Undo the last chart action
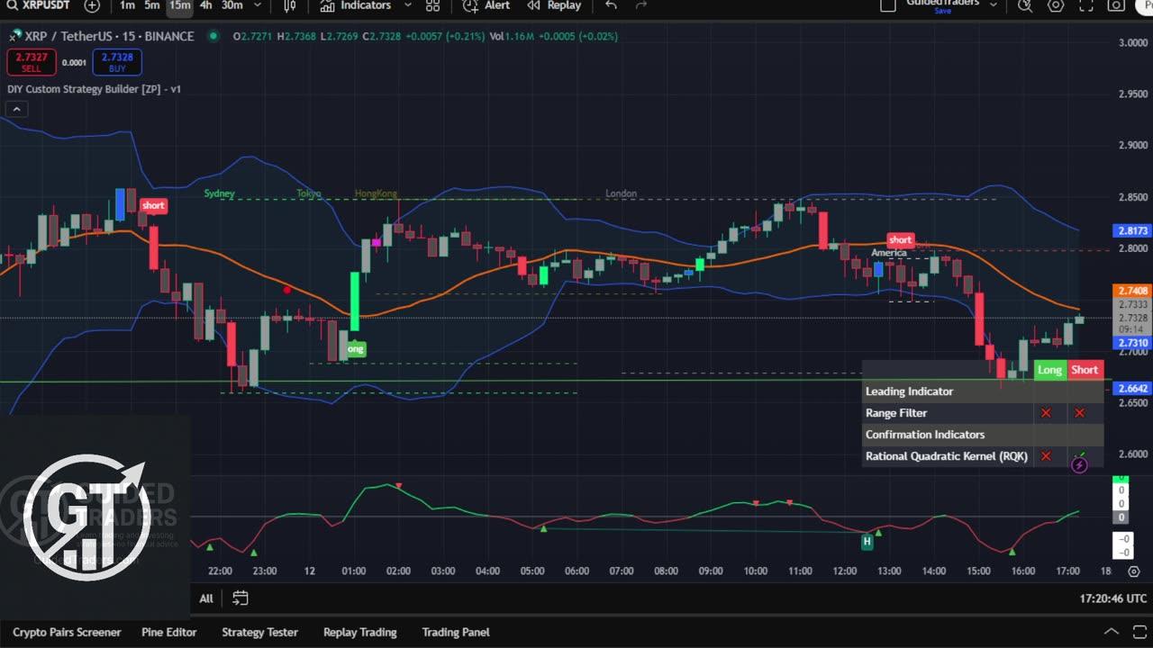The width and height of the screenshot is (1153, 648). 611,5
